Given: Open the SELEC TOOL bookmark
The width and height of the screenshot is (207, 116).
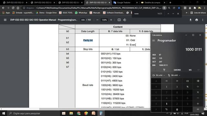Looking at the screenshot, I should pyautogui.click(x=66, y=13).
